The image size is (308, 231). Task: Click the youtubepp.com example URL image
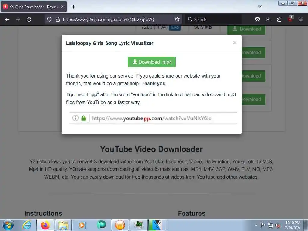coord(153,118)
